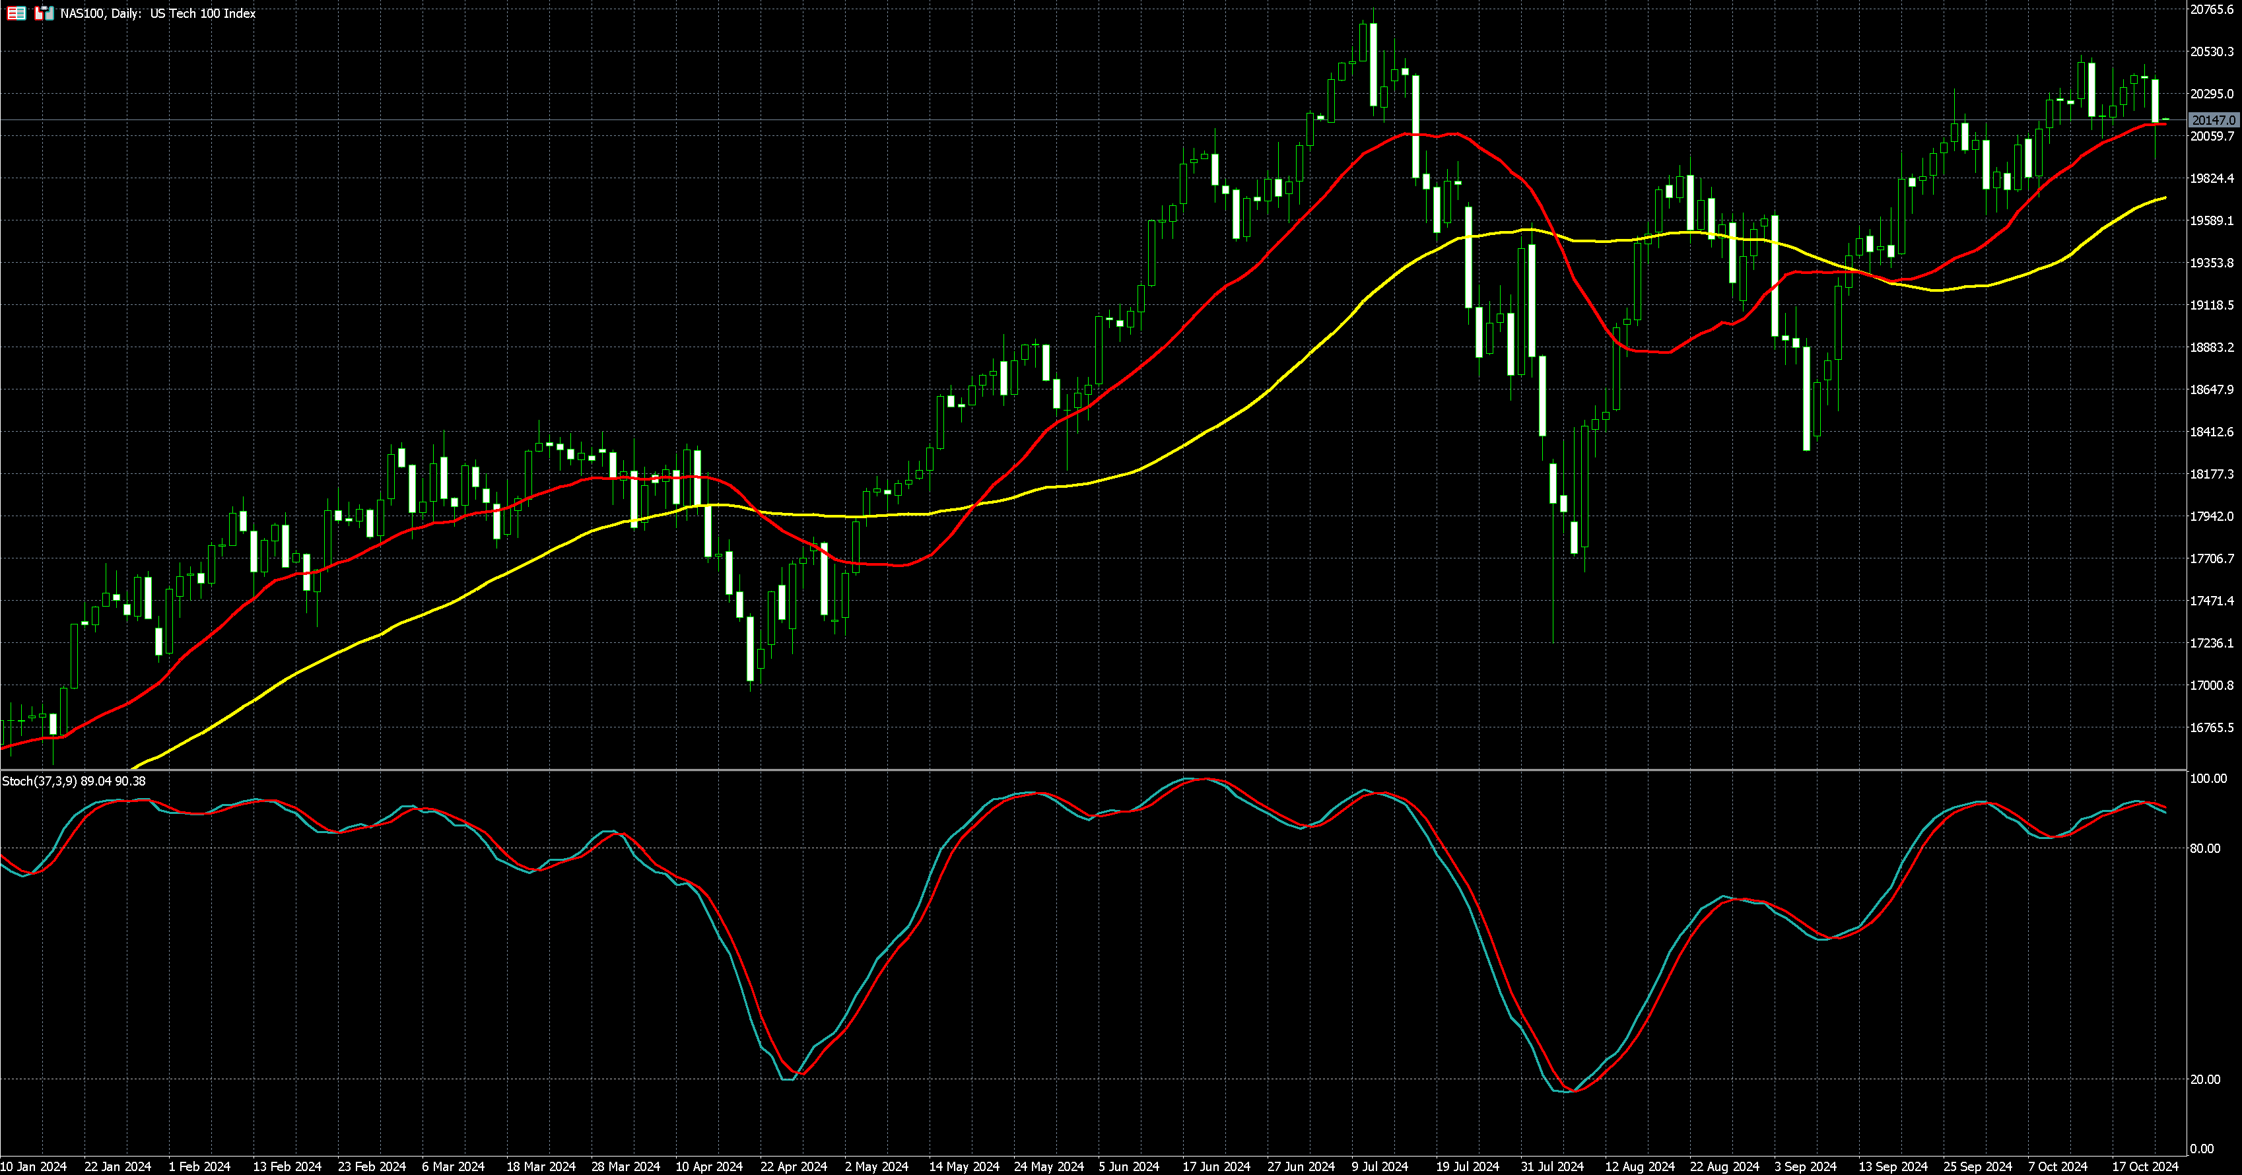This screenshot has width=2242, height=1175.
Task: Select the 17 Jun 2024 date label
Action: 1216,1166
